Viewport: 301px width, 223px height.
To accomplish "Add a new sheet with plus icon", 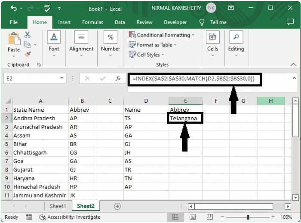I will 117,206.
